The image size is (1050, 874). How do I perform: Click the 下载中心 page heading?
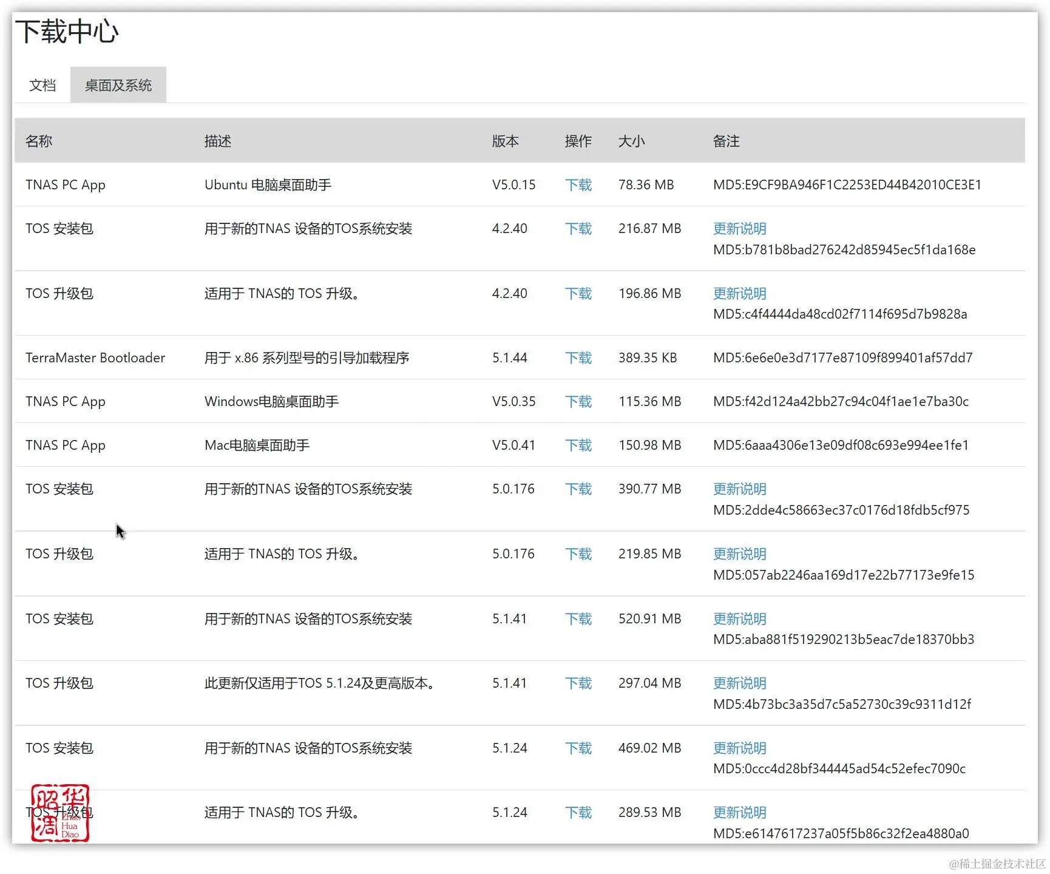[67, 32]
